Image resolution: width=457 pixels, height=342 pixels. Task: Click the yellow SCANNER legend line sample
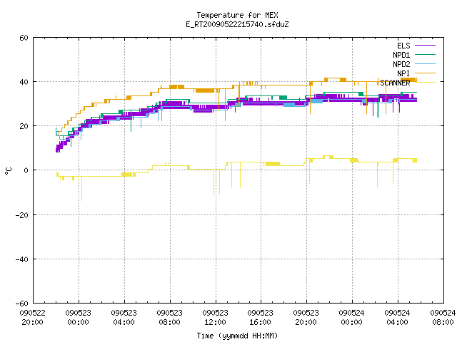coord(425,83)
